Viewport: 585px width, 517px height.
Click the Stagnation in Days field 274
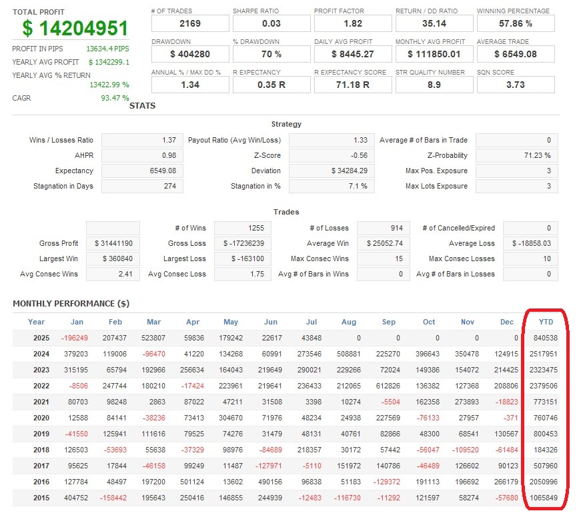click(142, 186)
